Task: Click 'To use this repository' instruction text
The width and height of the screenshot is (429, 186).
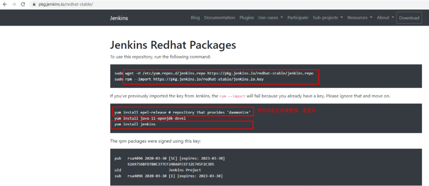Action: 160,57
